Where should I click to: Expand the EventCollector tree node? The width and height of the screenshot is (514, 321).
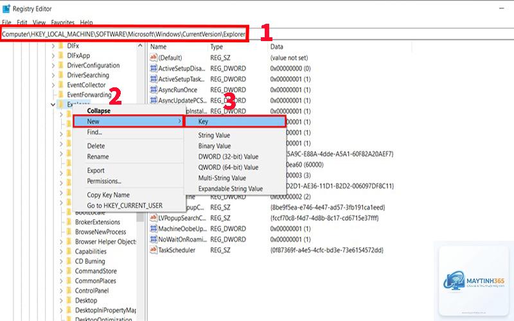click(x=53, y=85)
